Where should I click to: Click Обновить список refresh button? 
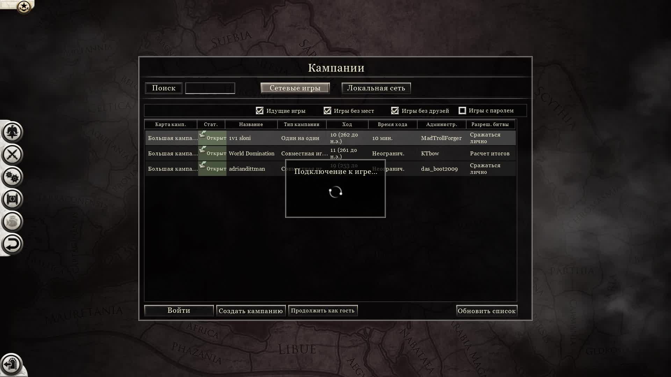click(486, 311)
